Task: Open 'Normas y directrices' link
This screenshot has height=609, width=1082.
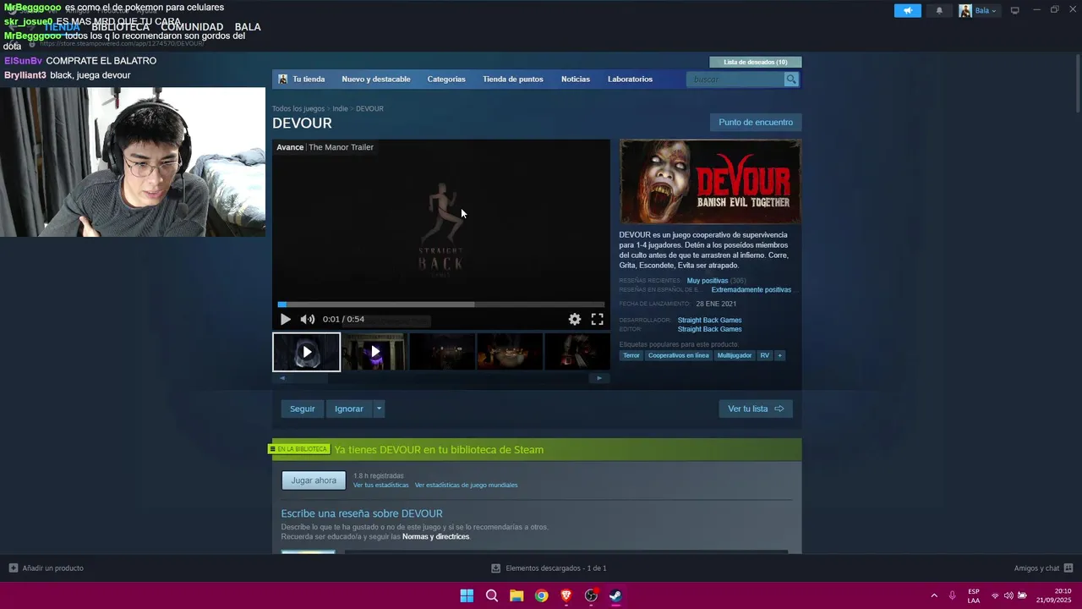Action: (x=435, y=537)
